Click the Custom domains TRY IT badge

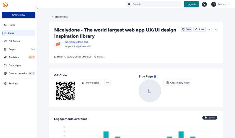point(32,73)
